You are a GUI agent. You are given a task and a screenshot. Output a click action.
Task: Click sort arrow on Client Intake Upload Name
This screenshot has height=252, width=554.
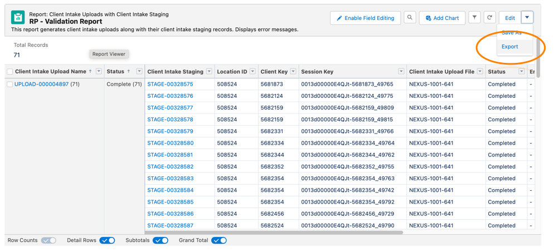[x=90, y=72]
